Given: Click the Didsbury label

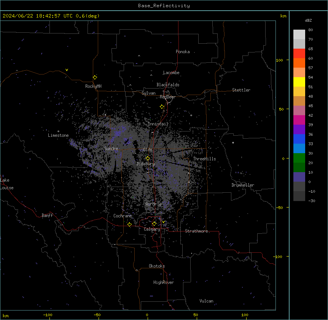Looking at the screenshot, I should 146,164.
